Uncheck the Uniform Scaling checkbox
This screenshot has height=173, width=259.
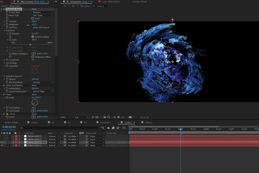click(33, 37)
